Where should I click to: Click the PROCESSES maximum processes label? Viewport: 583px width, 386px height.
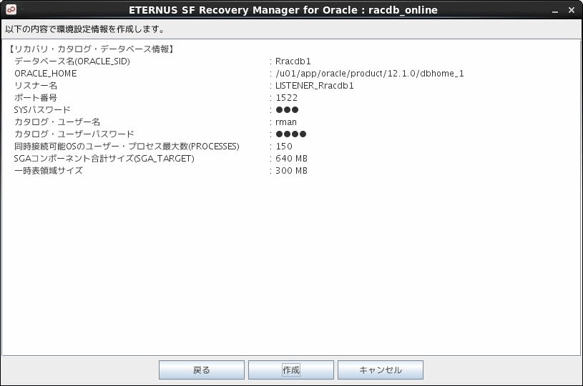127,147
